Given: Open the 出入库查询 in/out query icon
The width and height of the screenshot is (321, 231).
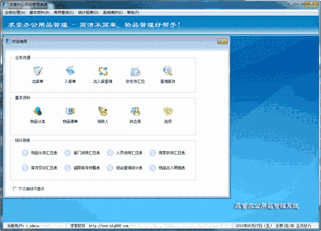Looking at the screenshot, I should point(103,71).
